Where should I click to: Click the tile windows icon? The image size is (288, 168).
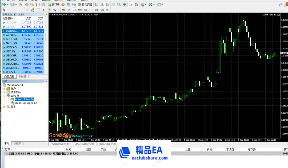click(124, 5)
